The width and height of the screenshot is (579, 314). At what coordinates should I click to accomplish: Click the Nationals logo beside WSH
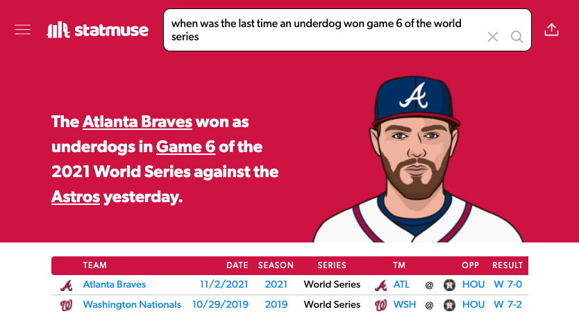tap(380, 305)
